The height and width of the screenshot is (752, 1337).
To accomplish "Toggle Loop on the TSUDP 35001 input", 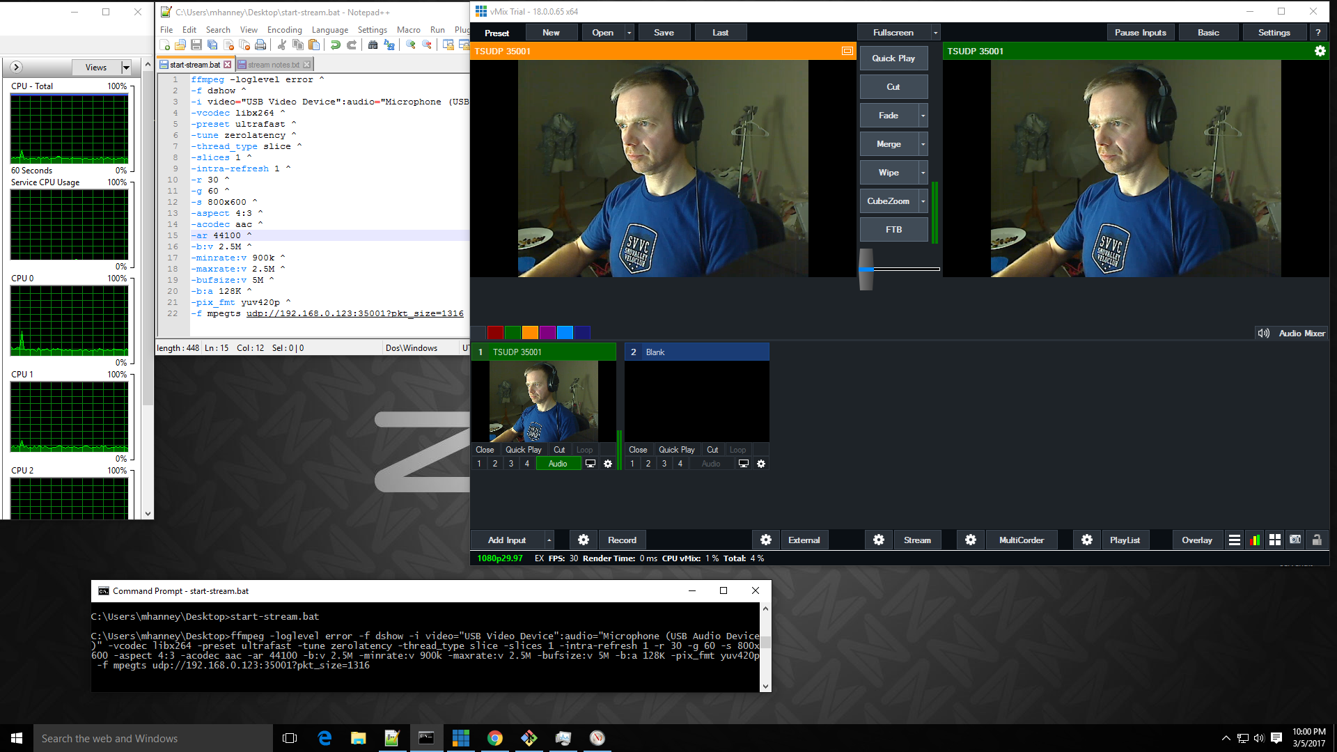I will [x=584, y=450].
